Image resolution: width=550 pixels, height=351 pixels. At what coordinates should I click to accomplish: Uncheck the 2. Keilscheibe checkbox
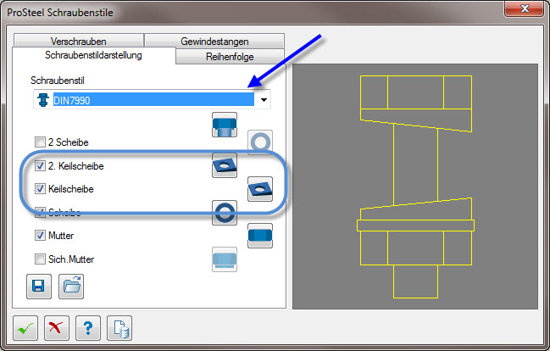point(40,165)
